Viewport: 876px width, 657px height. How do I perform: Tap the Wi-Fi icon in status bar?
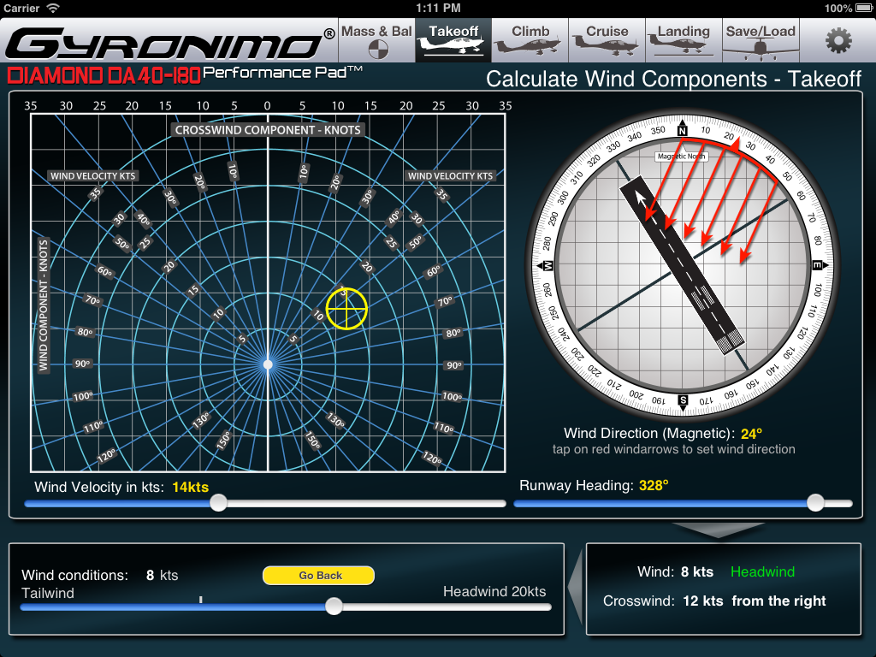[52, 8]
